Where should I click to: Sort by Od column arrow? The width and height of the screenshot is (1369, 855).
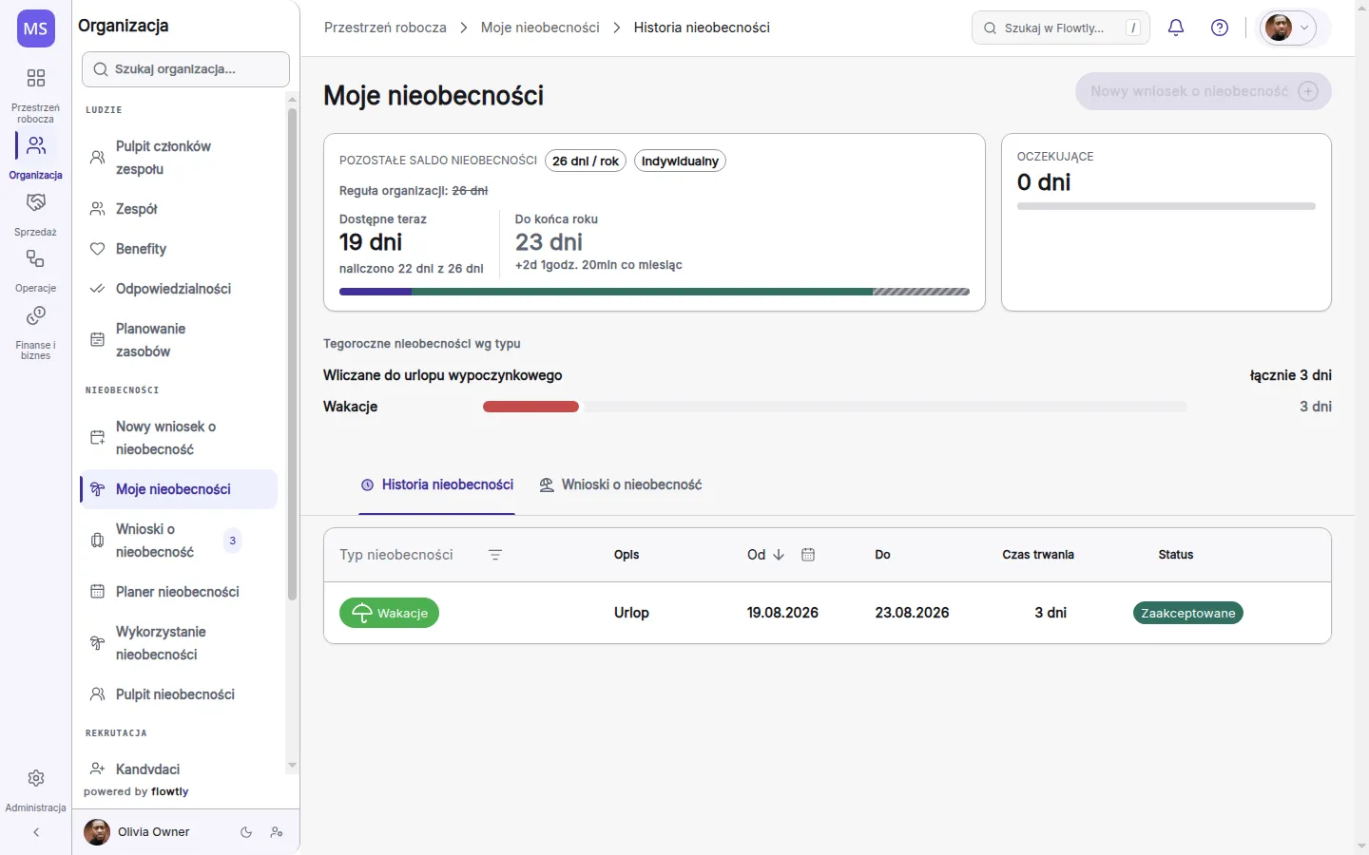779,555
